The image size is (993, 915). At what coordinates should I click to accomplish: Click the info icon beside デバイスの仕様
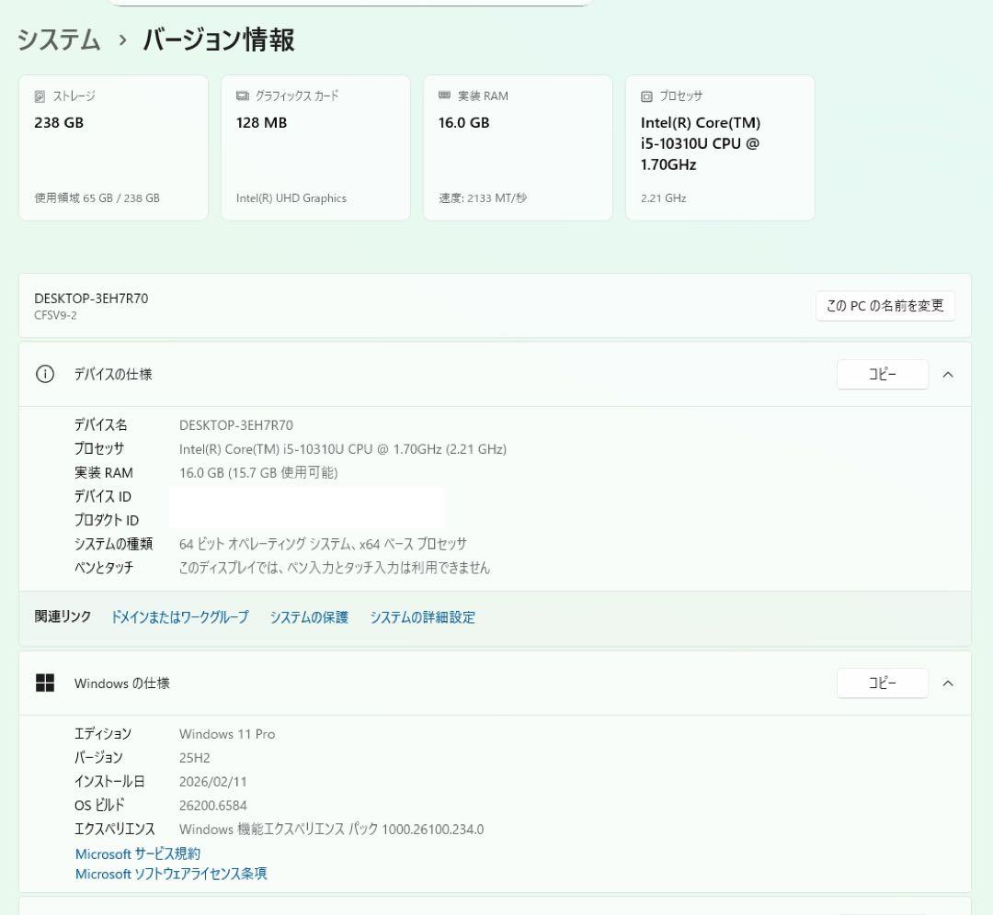click(45, 374)
